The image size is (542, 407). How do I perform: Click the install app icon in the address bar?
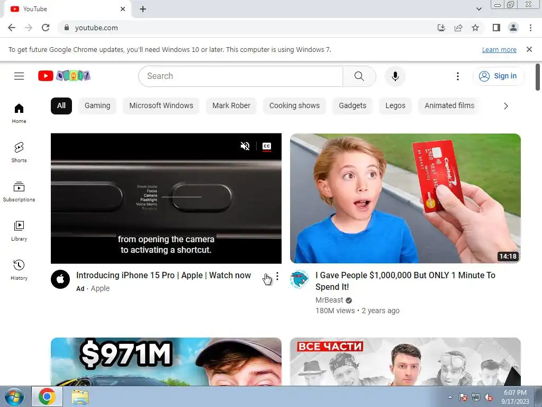pyautogui.click(x=441, y=28)
